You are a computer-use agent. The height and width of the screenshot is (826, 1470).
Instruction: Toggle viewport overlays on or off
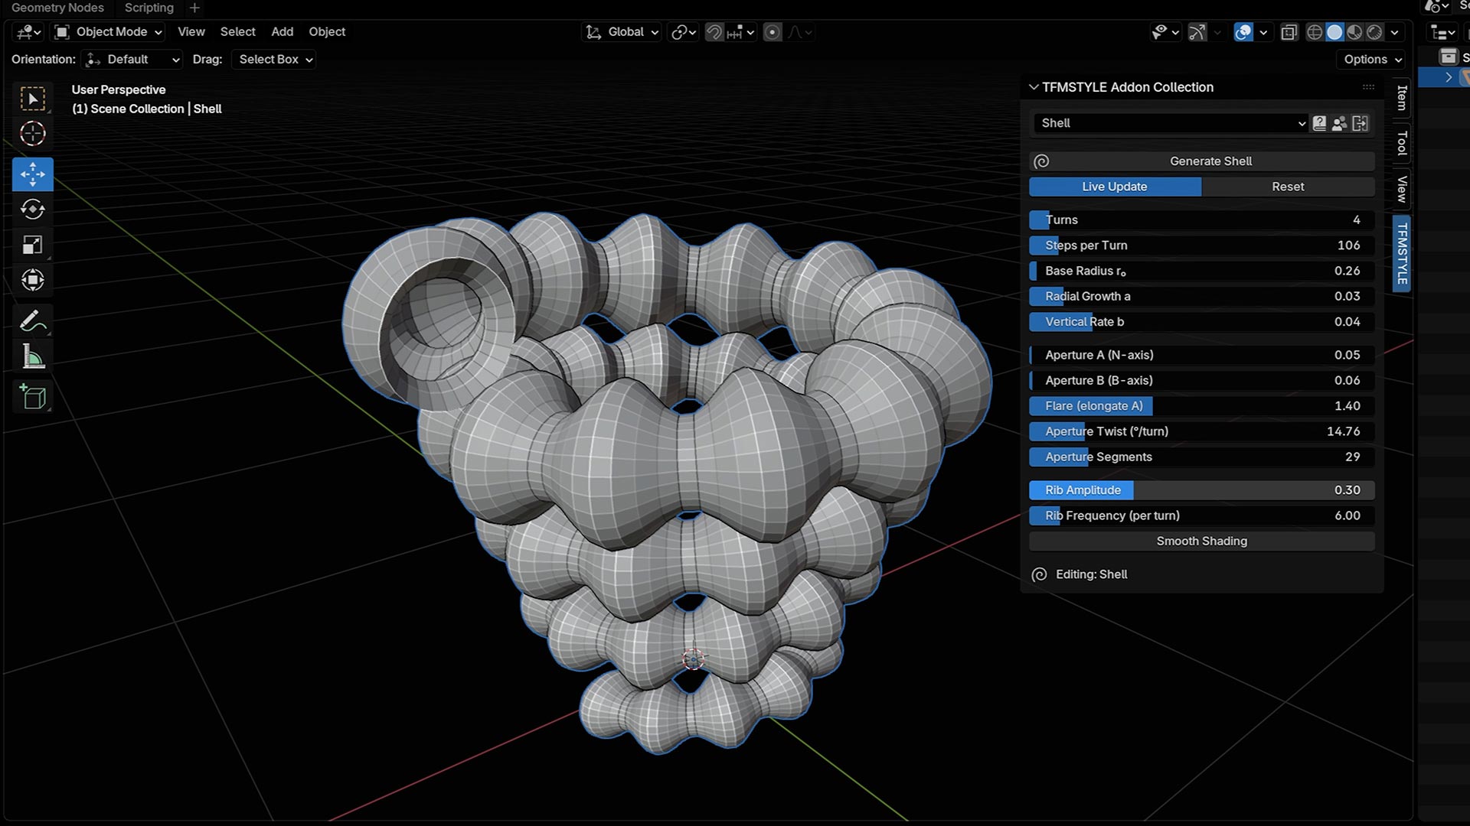tap(1243, 32)
